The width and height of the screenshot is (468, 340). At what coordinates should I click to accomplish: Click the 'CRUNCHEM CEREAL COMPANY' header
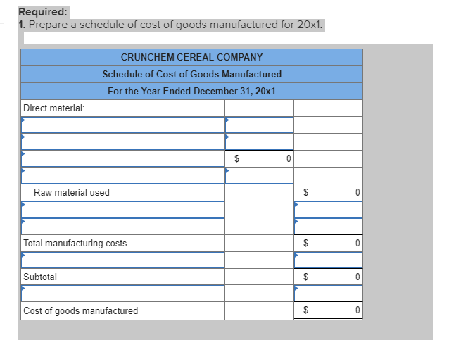191,57
